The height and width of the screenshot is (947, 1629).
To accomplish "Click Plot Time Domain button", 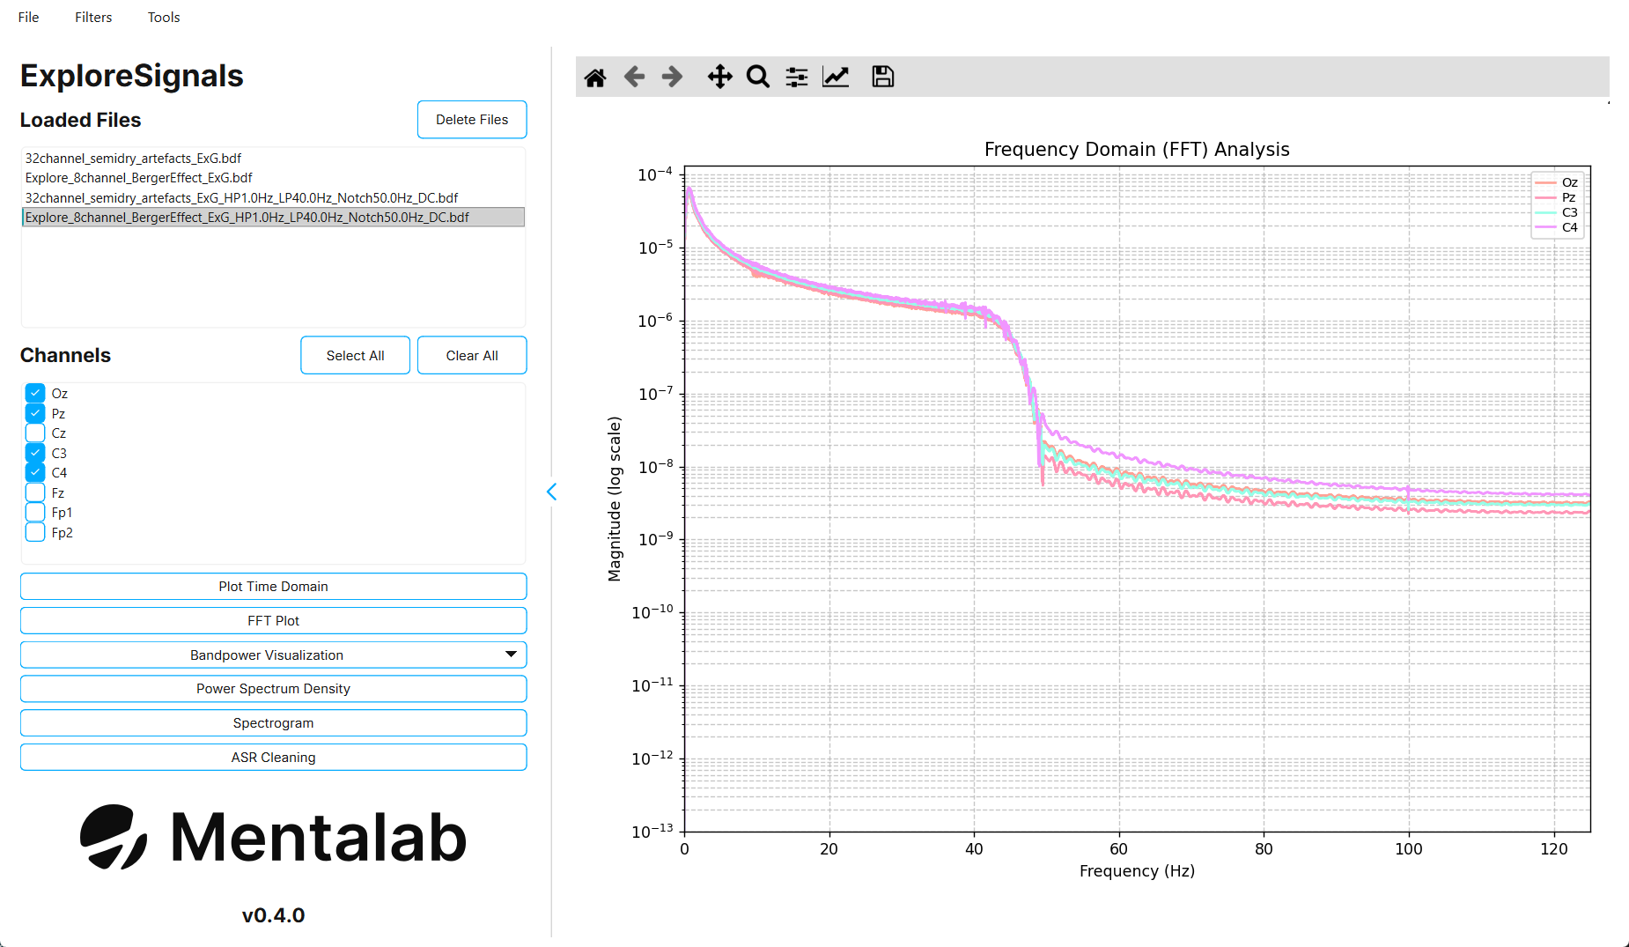I will tap(274, 587).
